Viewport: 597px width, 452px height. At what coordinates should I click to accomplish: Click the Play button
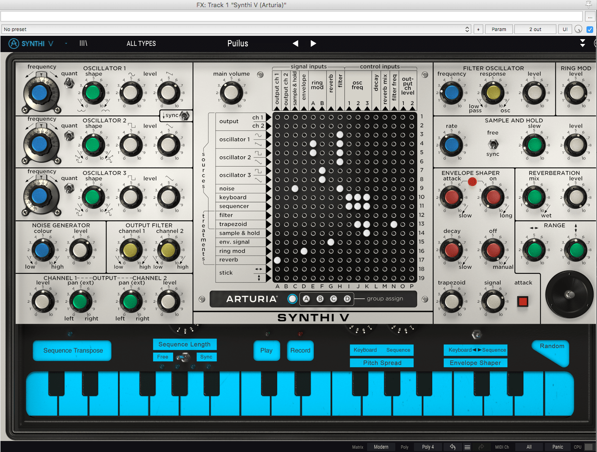point(266,350)
